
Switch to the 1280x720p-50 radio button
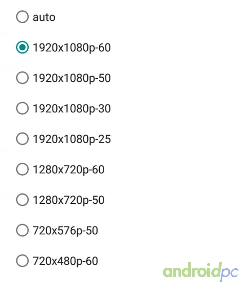(22, 200)
